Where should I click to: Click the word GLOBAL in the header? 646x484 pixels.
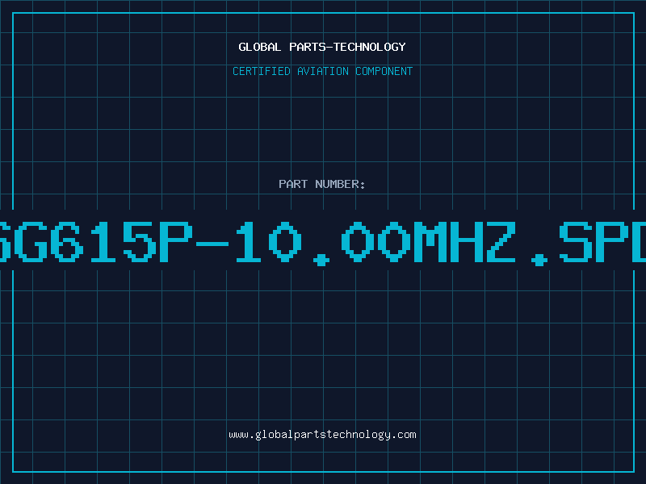tap(259, 47)
